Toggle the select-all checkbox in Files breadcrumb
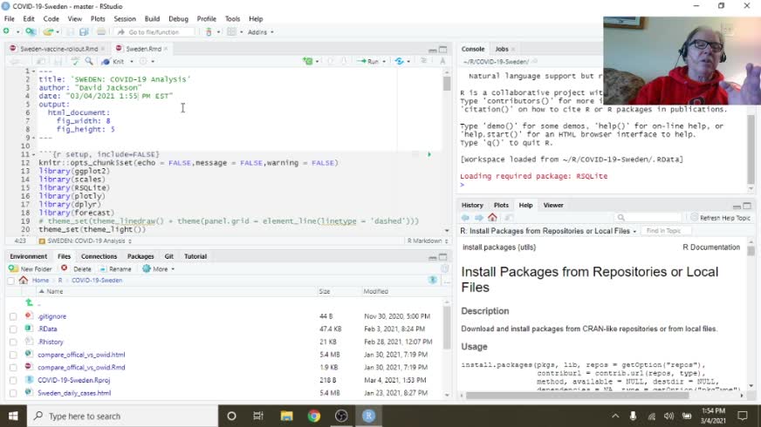 [10, 281]
